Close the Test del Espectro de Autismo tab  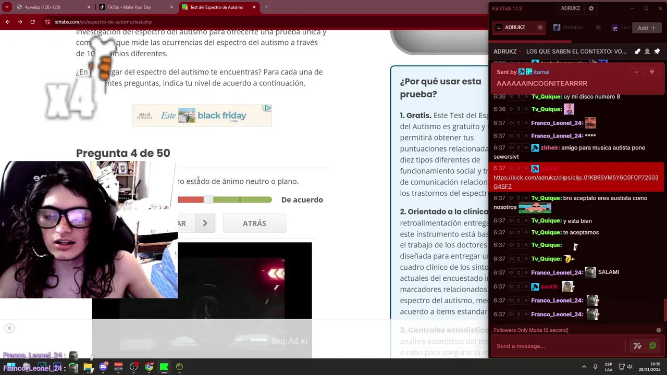click(x=254, y=7)
